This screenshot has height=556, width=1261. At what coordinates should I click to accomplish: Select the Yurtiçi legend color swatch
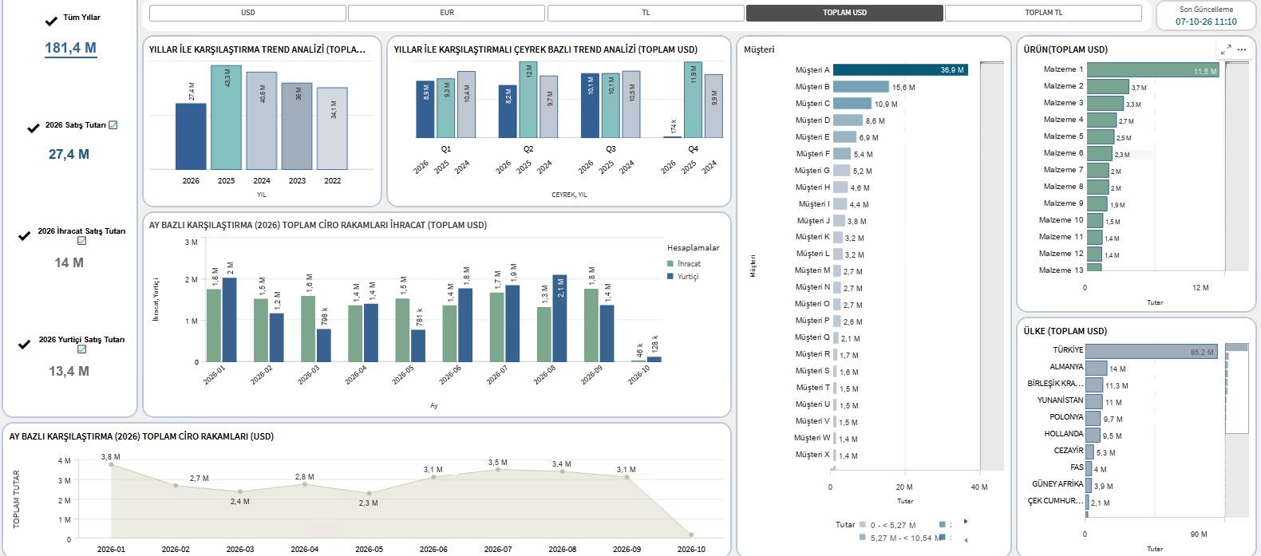[670, 277]
